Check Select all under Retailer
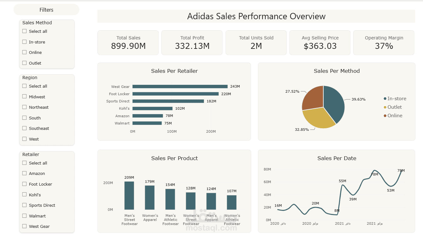The width and height of the screenshot is (423, 237). (24, 163)
